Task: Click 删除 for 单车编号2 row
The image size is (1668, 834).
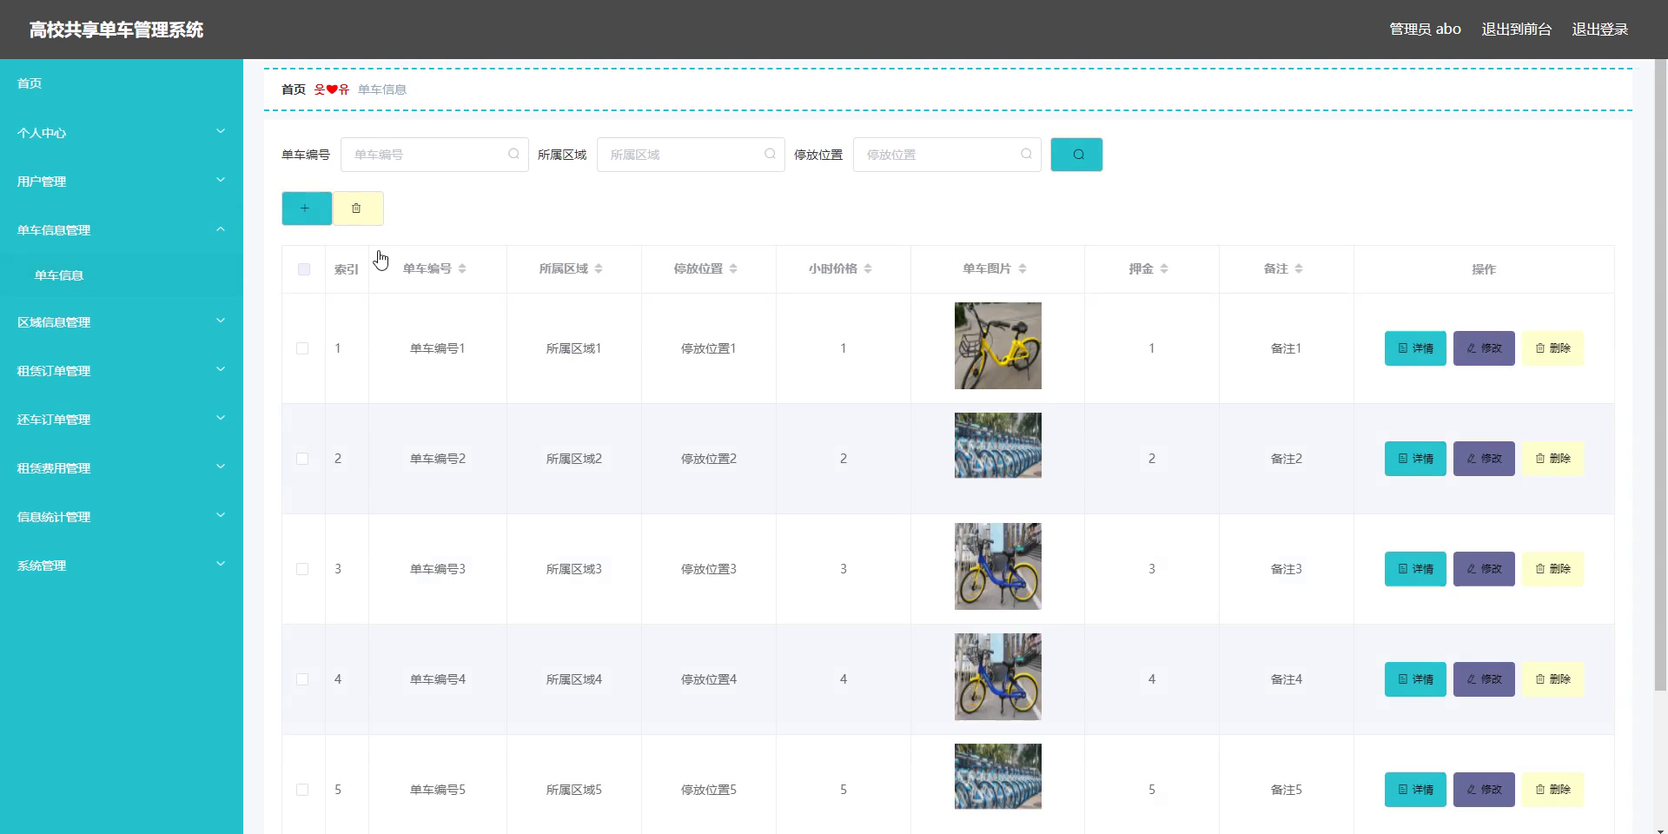Action: [1552, 459]
